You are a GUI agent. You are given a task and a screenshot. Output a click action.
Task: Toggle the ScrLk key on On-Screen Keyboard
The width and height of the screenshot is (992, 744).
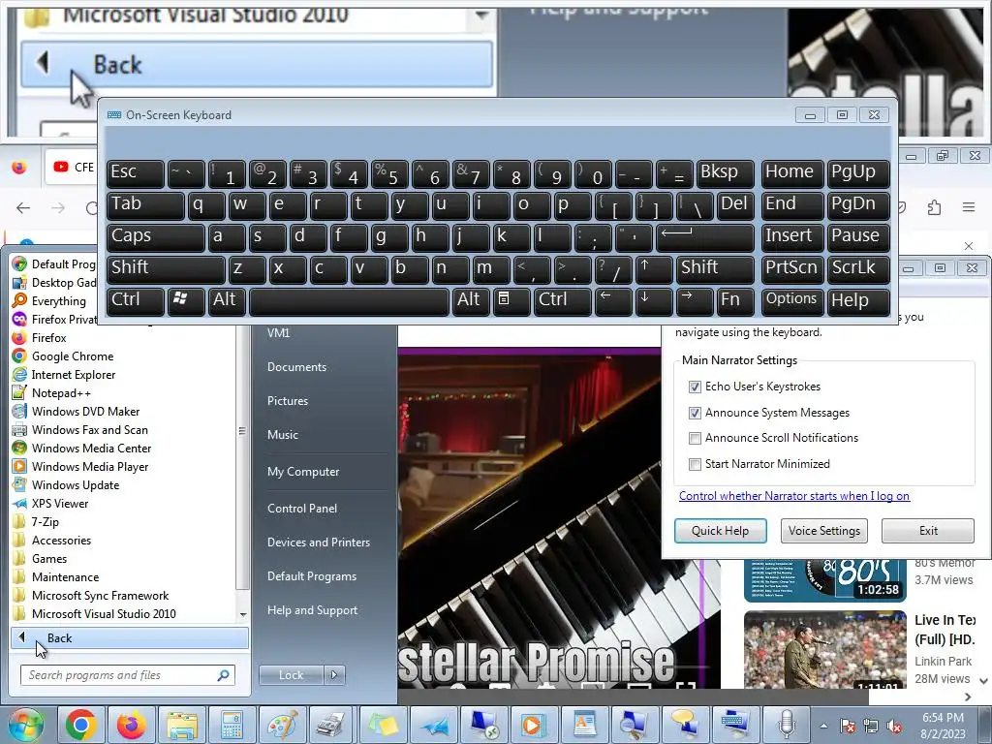pos(858,269)
